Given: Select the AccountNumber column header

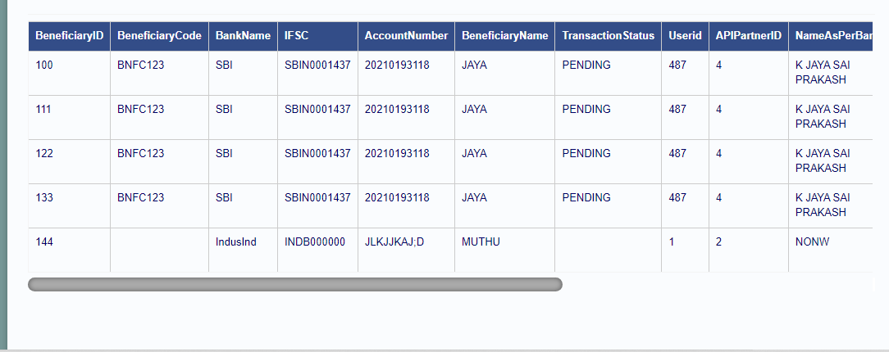Looking at the screenshot, I should pos(406,36).
